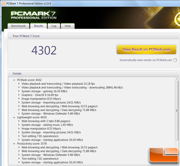
Task: Expand Web browsing with 3 tabs 9.86 pages/s
Action: pos(19,121)
